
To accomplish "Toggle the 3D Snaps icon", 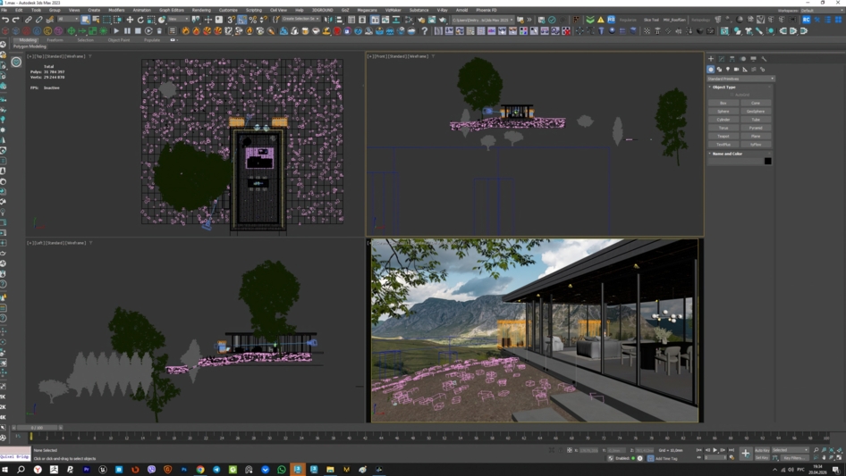I will coord(231,20).
